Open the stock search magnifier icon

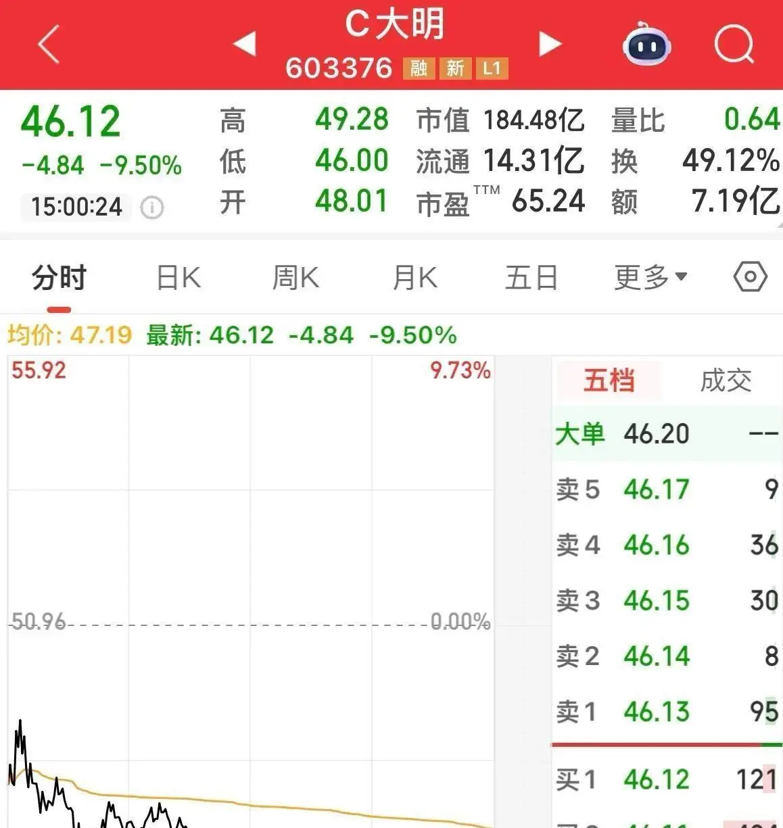[x=734, y=45]
